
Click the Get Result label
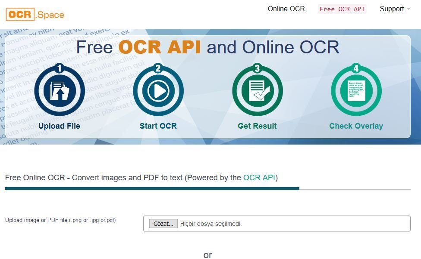[x=257, y=126]
